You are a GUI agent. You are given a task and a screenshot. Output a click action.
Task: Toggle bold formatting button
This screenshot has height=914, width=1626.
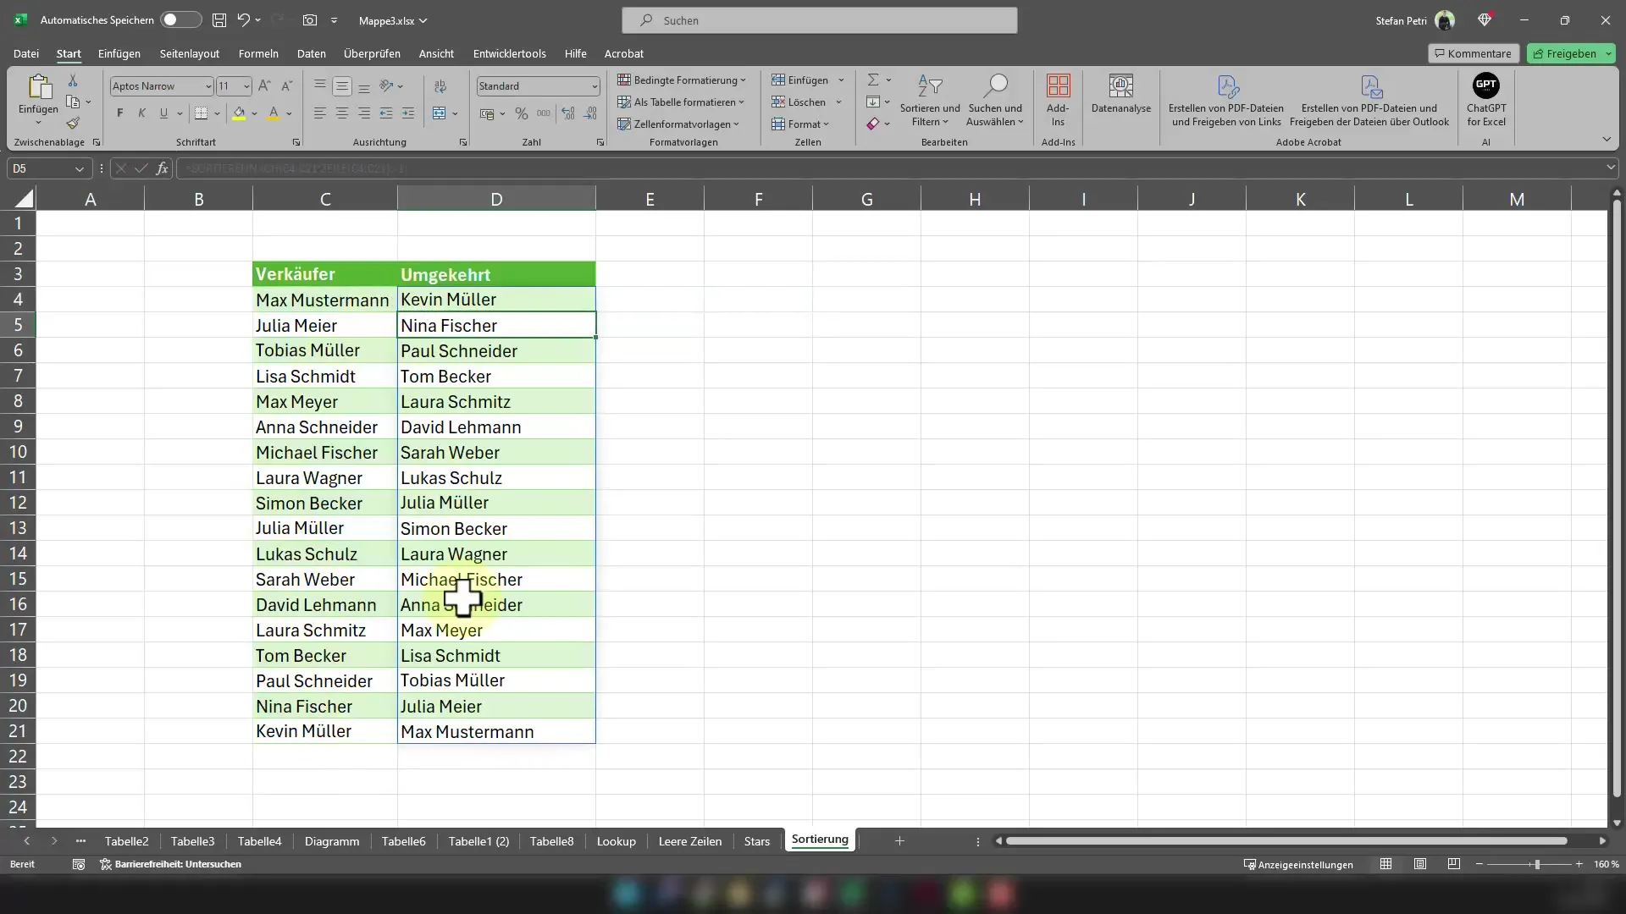click(119, 113)
